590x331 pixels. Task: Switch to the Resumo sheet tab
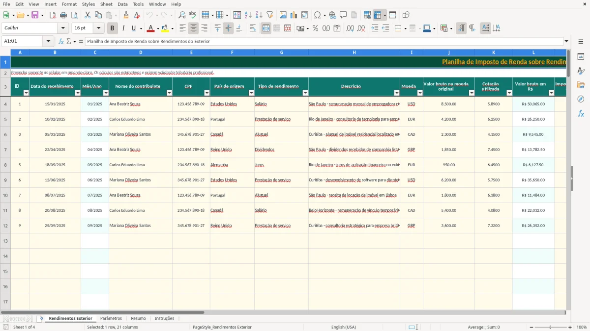(x=138, y=318)
